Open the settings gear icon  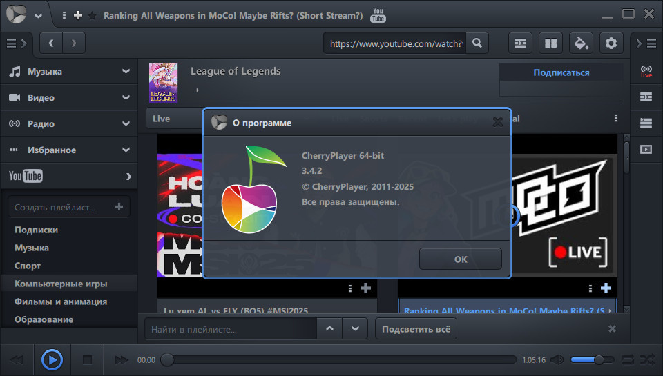tap(611, 43)
